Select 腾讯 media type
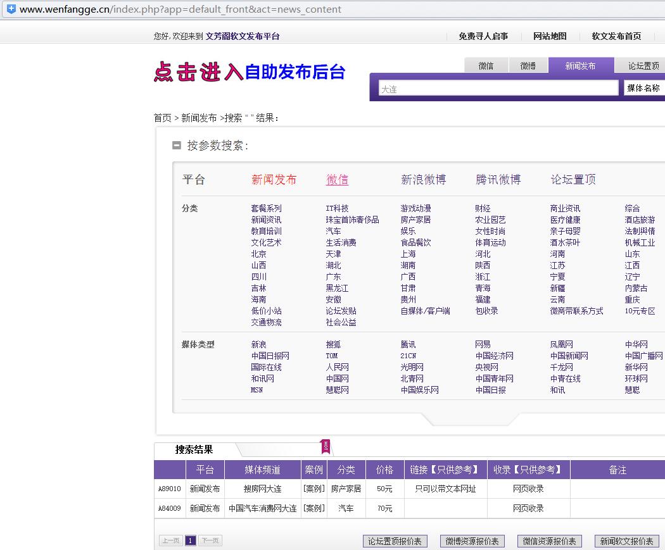 (x=408, y=344)
